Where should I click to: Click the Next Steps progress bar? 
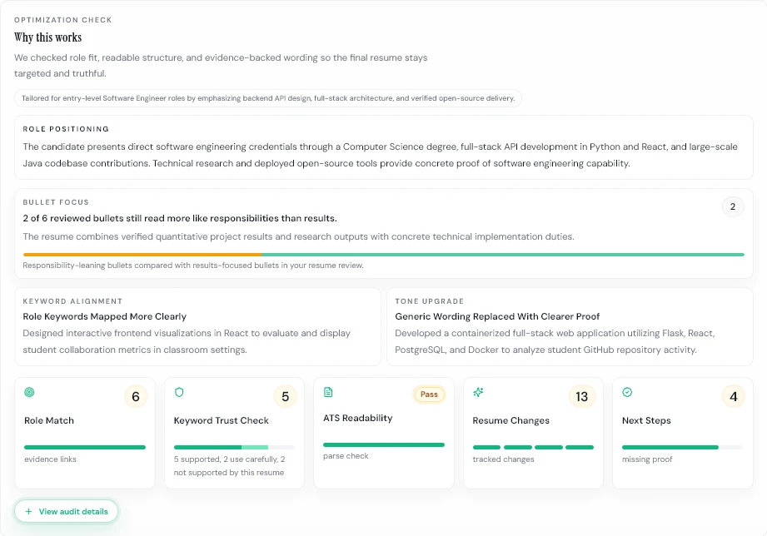coord(682,448)
